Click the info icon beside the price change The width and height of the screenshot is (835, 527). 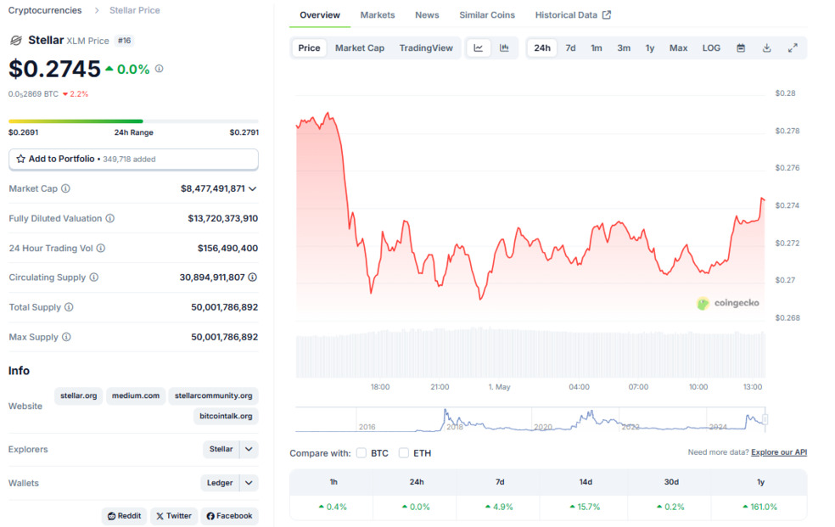160,69
